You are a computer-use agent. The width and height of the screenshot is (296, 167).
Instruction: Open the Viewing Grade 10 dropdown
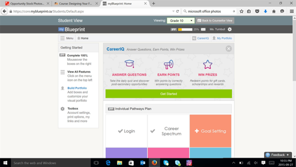181,21
